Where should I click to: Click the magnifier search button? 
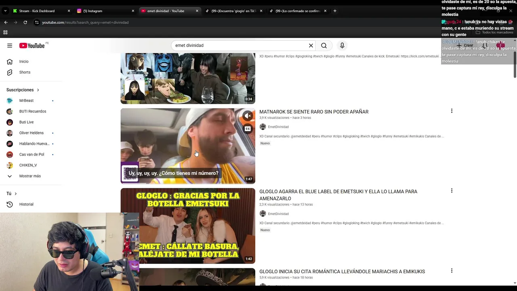324,46
